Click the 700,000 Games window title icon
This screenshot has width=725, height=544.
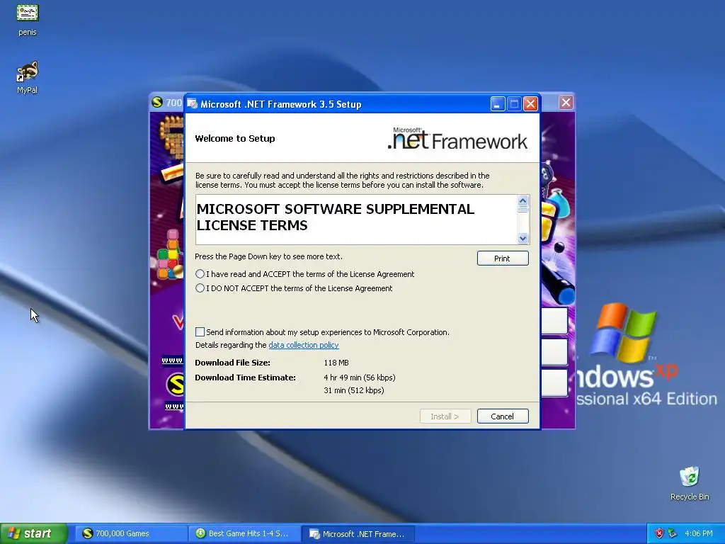coord(157,102)
